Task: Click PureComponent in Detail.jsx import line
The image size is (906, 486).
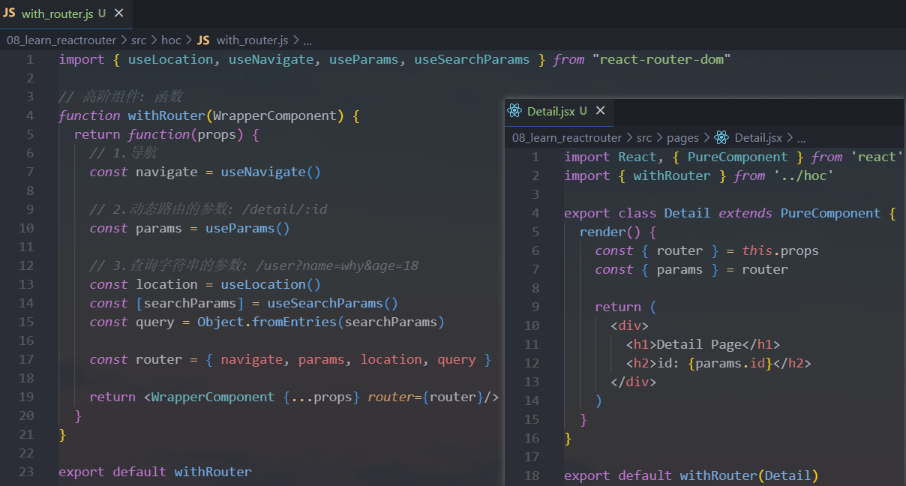Action: click(738, 157)
